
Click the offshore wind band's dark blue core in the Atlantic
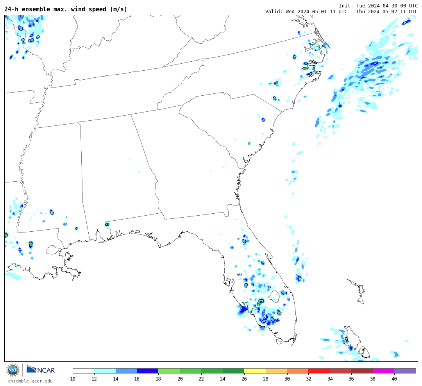click(375, 64)
